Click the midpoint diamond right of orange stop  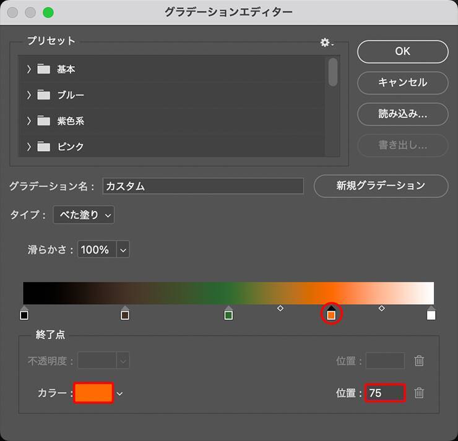coord(381,307)
